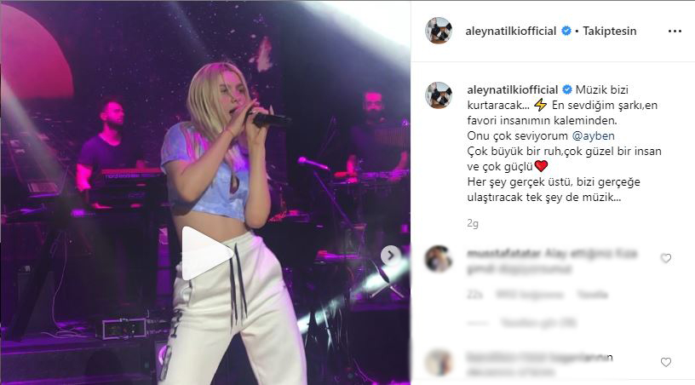Click verified badge next to header username
695x385 pixels.
[x=566, y=31]
